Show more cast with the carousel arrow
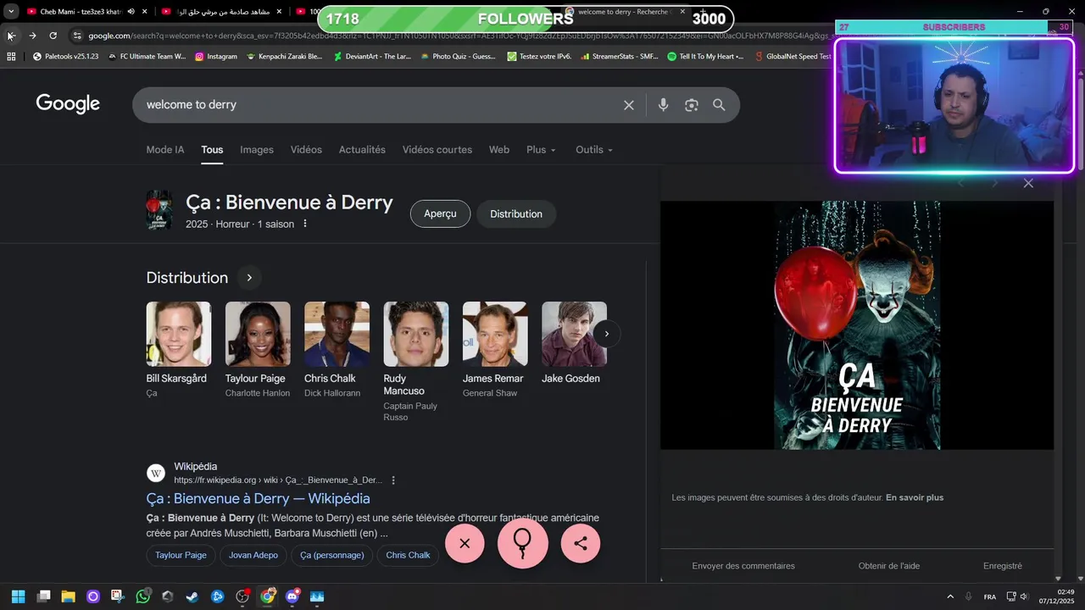This screenshot has height=610, width=1085. point(607,334)
